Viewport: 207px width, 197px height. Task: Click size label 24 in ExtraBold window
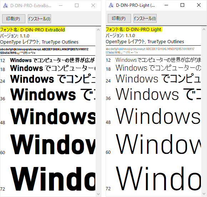click(2, 81)
